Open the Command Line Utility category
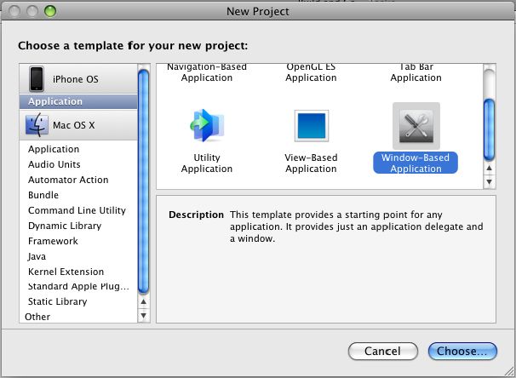516x378 pixels. tap(77, 210)
